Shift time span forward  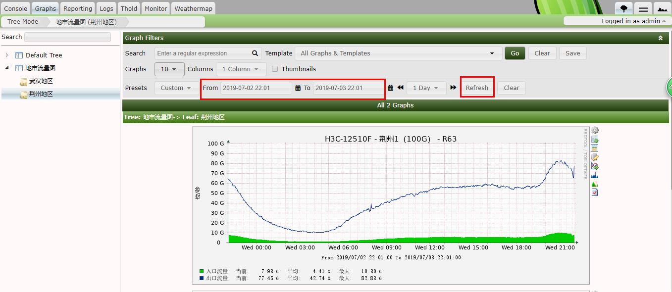(453, 88)
